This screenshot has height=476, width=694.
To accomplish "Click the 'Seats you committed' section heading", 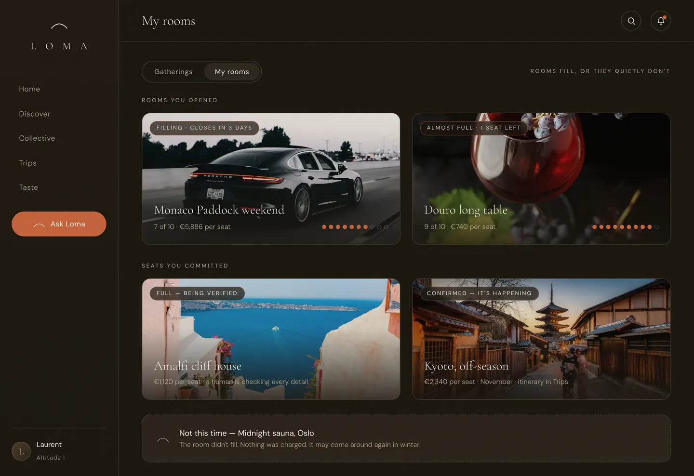I will (185, 266).
